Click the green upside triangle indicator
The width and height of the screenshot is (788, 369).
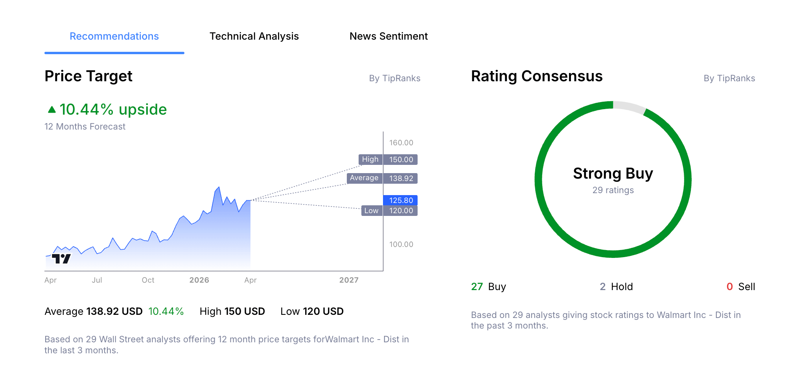[x=52, y=108]
